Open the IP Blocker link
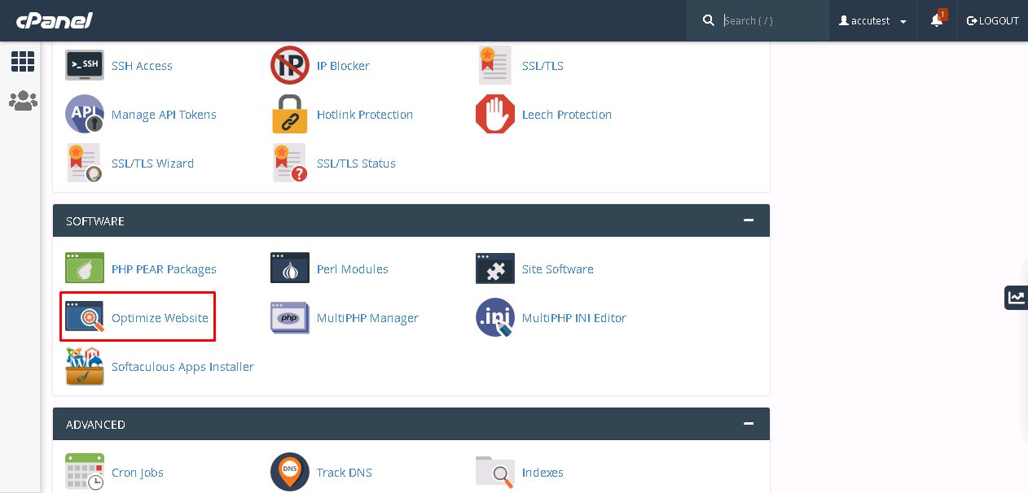Viewport: 1028px width, 493px height. (x=343, y=66)
